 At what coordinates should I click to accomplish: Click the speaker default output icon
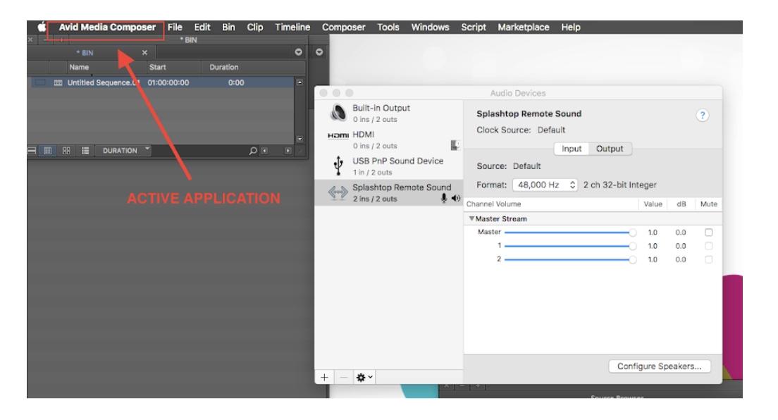pyautogui.click(x=455, y=198)
